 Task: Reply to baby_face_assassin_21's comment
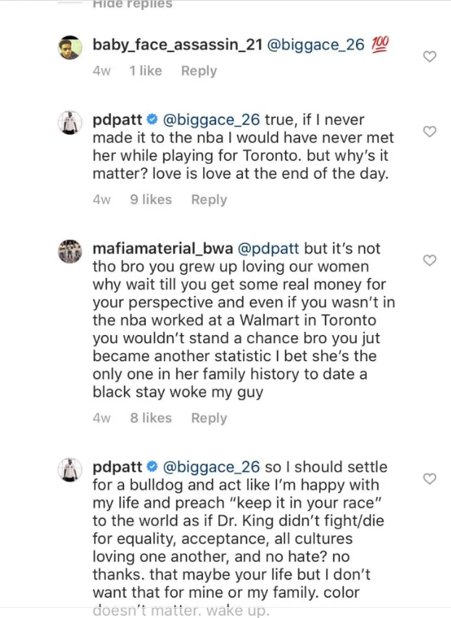point(199,71)
